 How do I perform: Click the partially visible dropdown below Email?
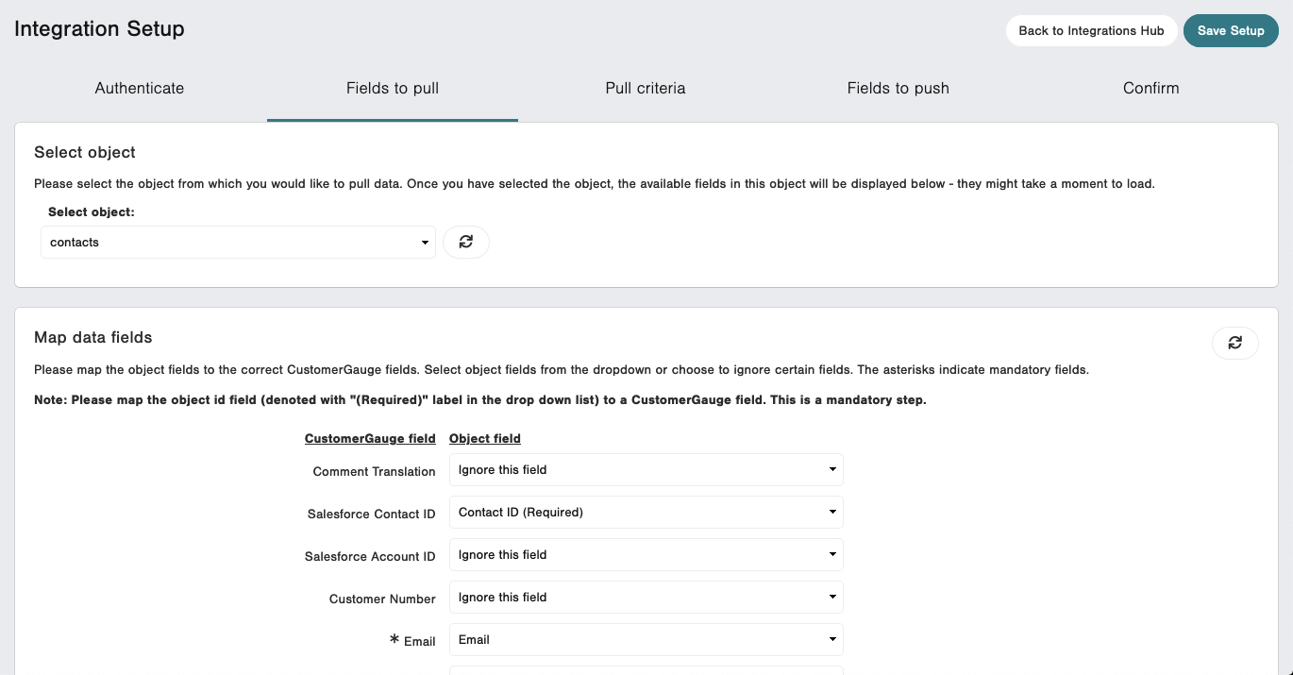(x=646, y=670)
